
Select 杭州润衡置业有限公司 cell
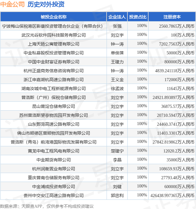[x=54, y=169]
